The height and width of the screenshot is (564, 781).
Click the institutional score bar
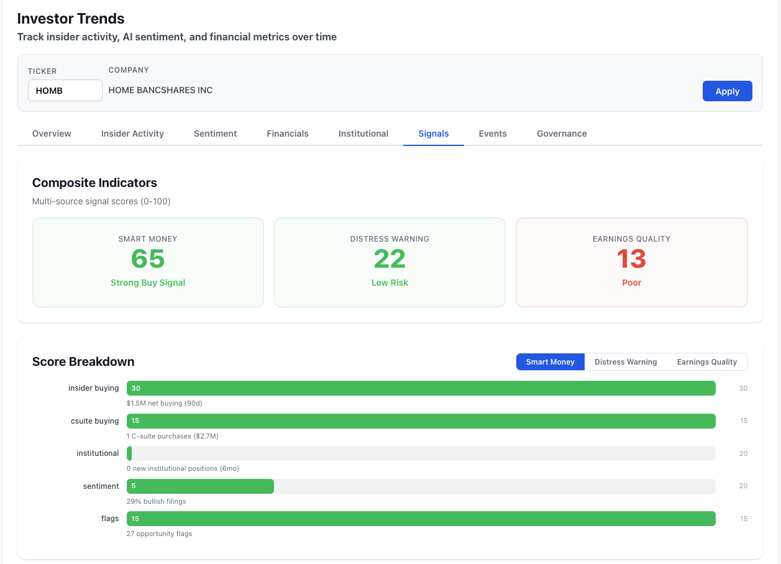[x=421, y=453]
